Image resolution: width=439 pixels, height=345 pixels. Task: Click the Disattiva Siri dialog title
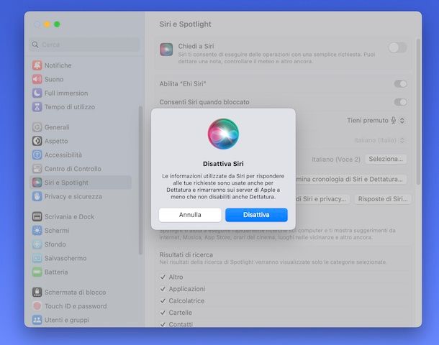click(x=223, y=164)
